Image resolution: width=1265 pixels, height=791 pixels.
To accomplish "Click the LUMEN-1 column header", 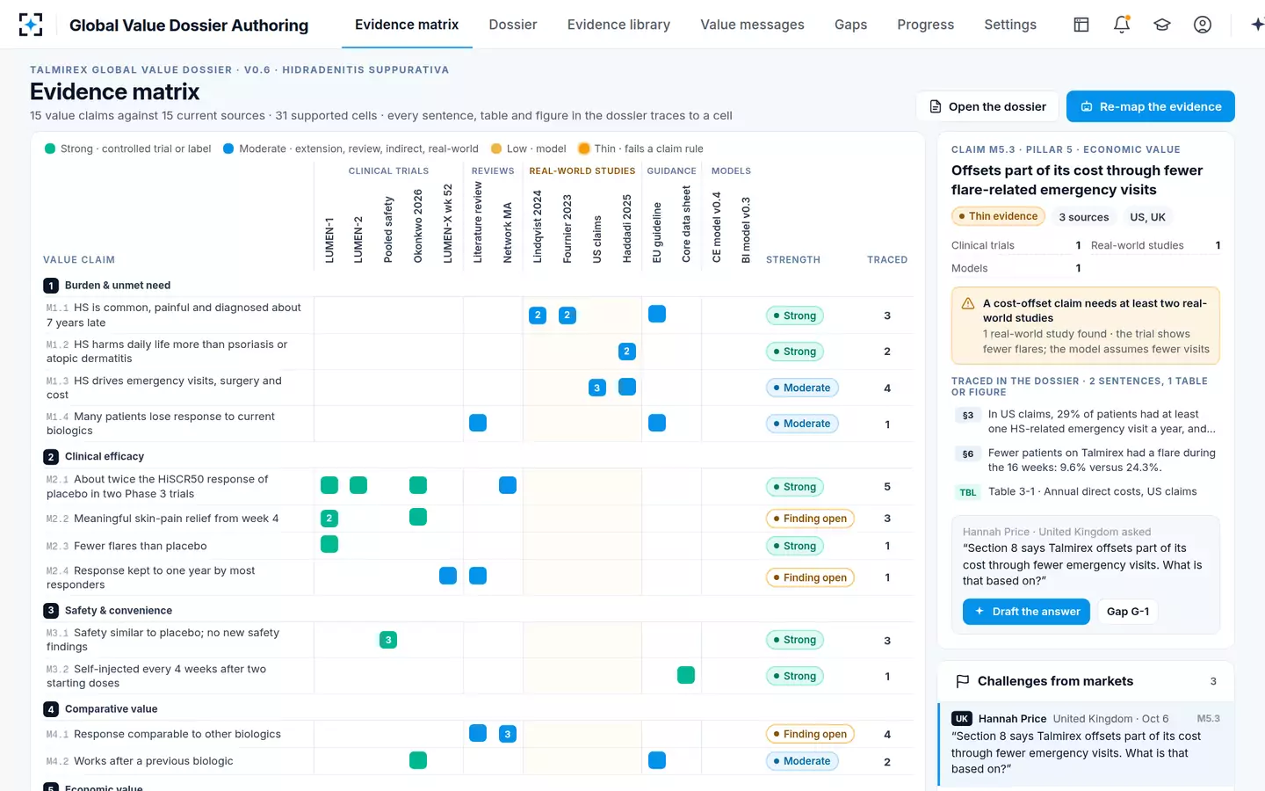I will click(329, 241).
